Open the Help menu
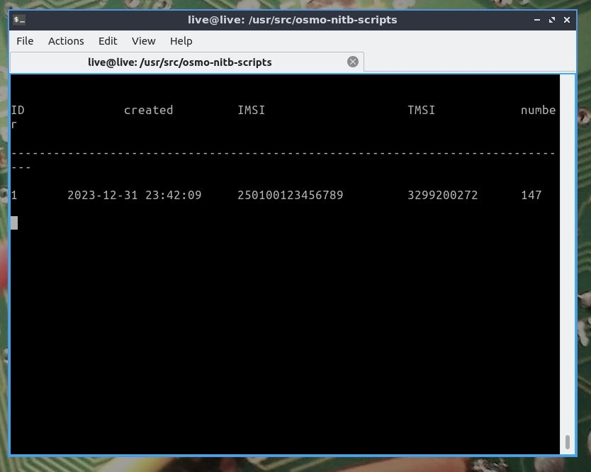 [181, 40]
